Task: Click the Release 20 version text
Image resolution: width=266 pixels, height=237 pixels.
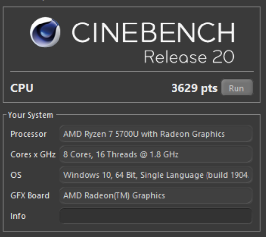Action: tap(189, 57)
